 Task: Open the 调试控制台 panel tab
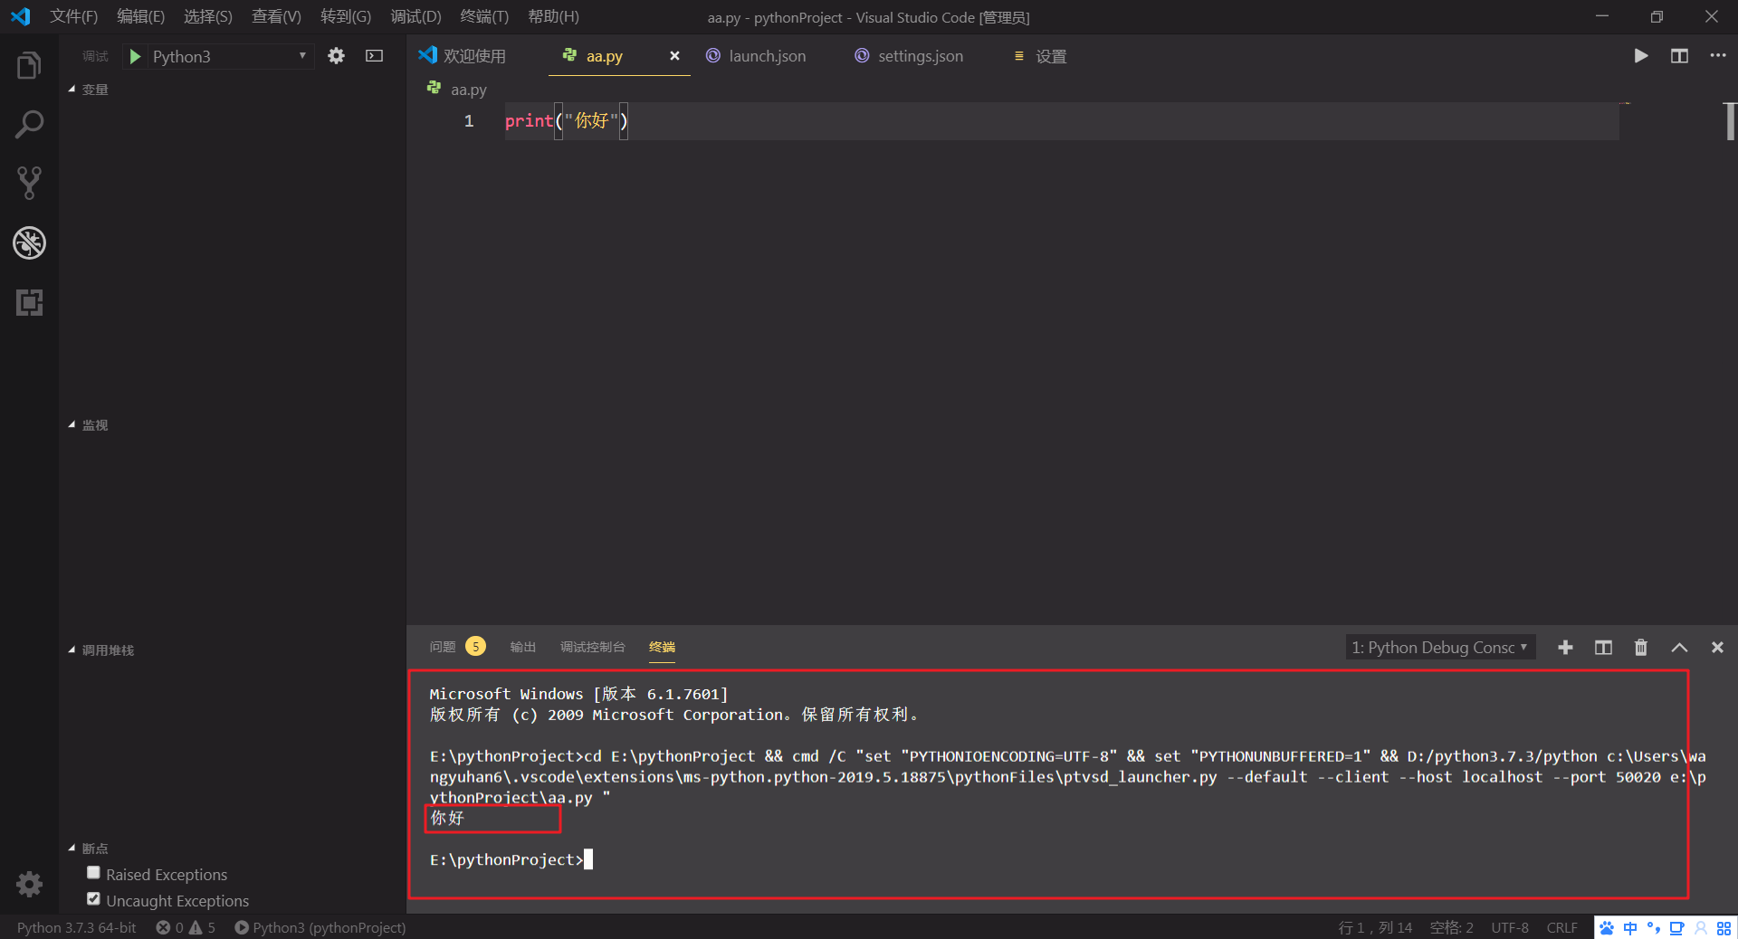pos(593,647)
